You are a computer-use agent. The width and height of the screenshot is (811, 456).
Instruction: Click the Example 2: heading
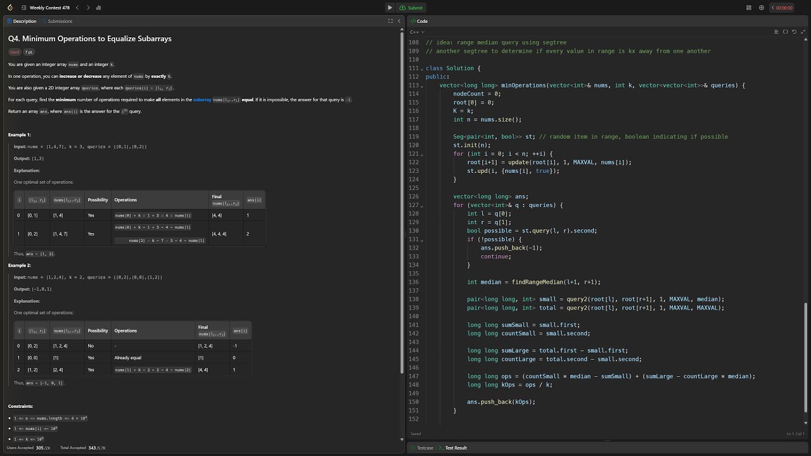point(20,265)
